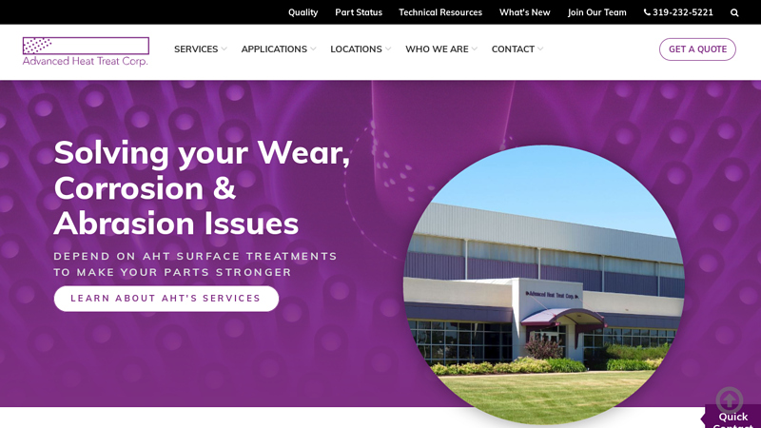Click Learn About AHT's Services button

[166, 299]
